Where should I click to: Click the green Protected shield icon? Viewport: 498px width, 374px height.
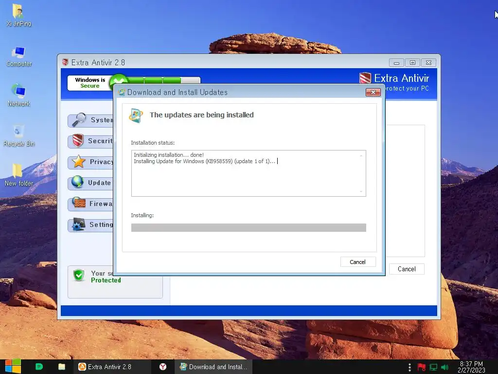coord(78,275)
